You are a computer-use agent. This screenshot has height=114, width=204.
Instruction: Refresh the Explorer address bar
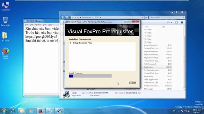(146, 17)
